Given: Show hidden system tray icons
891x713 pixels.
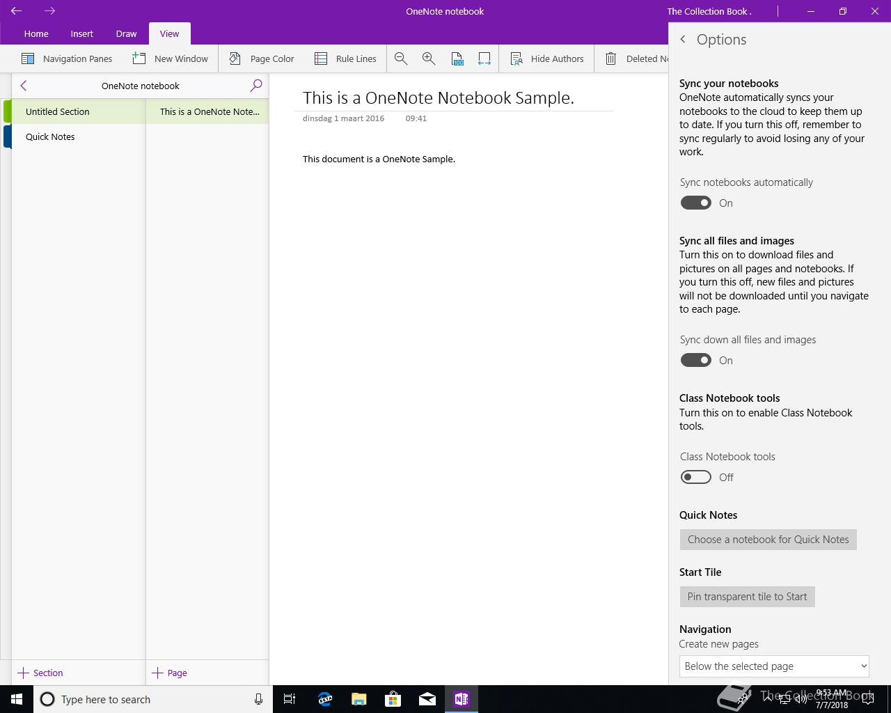Looking at the screenshot, I should 767,699.
